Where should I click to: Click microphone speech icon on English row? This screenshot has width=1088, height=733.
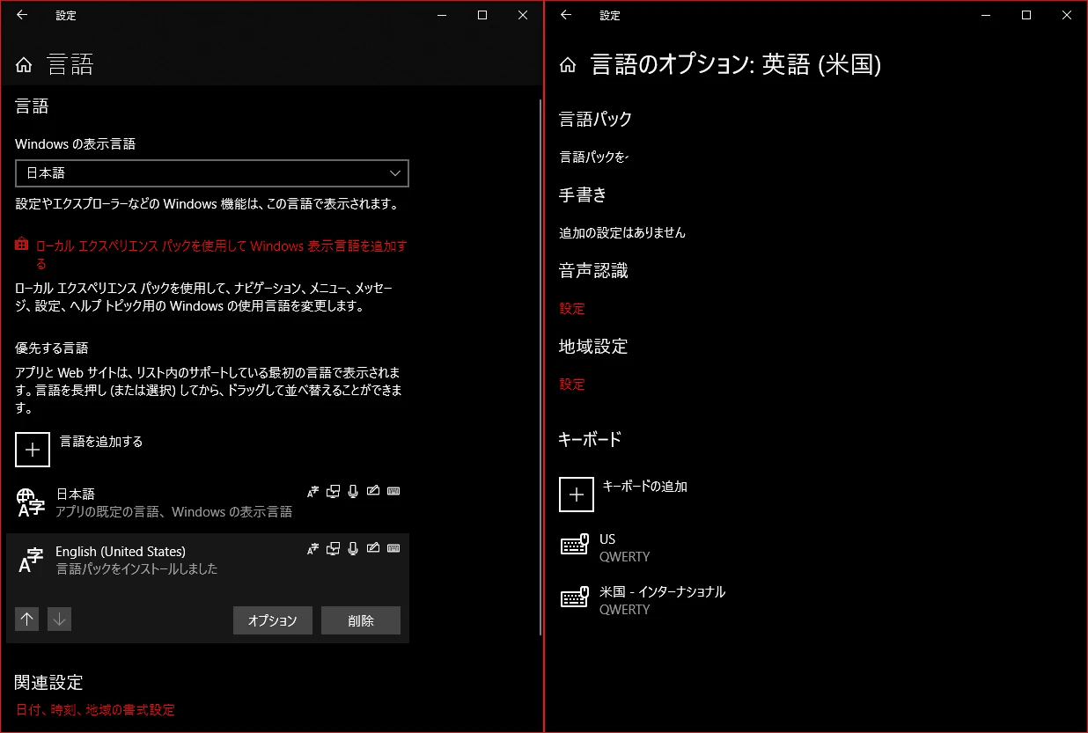[x=353, y=549]
